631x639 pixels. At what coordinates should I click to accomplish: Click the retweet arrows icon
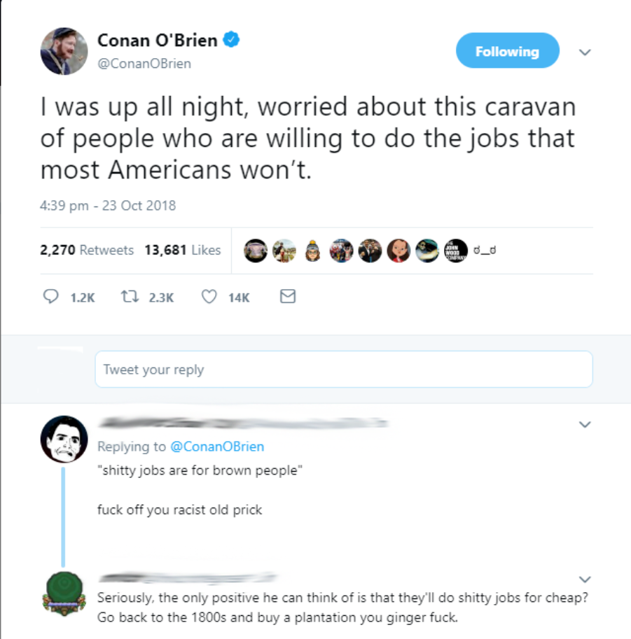(x=130, y=296)
